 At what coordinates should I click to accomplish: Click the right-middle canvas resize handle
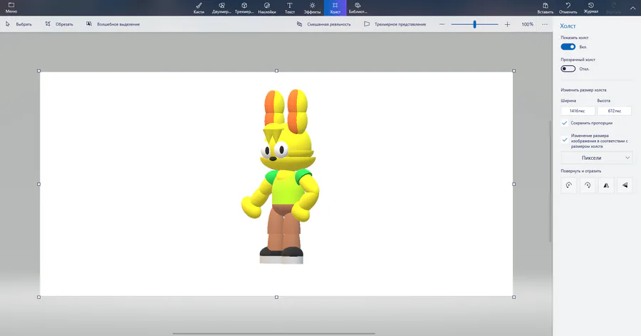[x=514, y=184]
